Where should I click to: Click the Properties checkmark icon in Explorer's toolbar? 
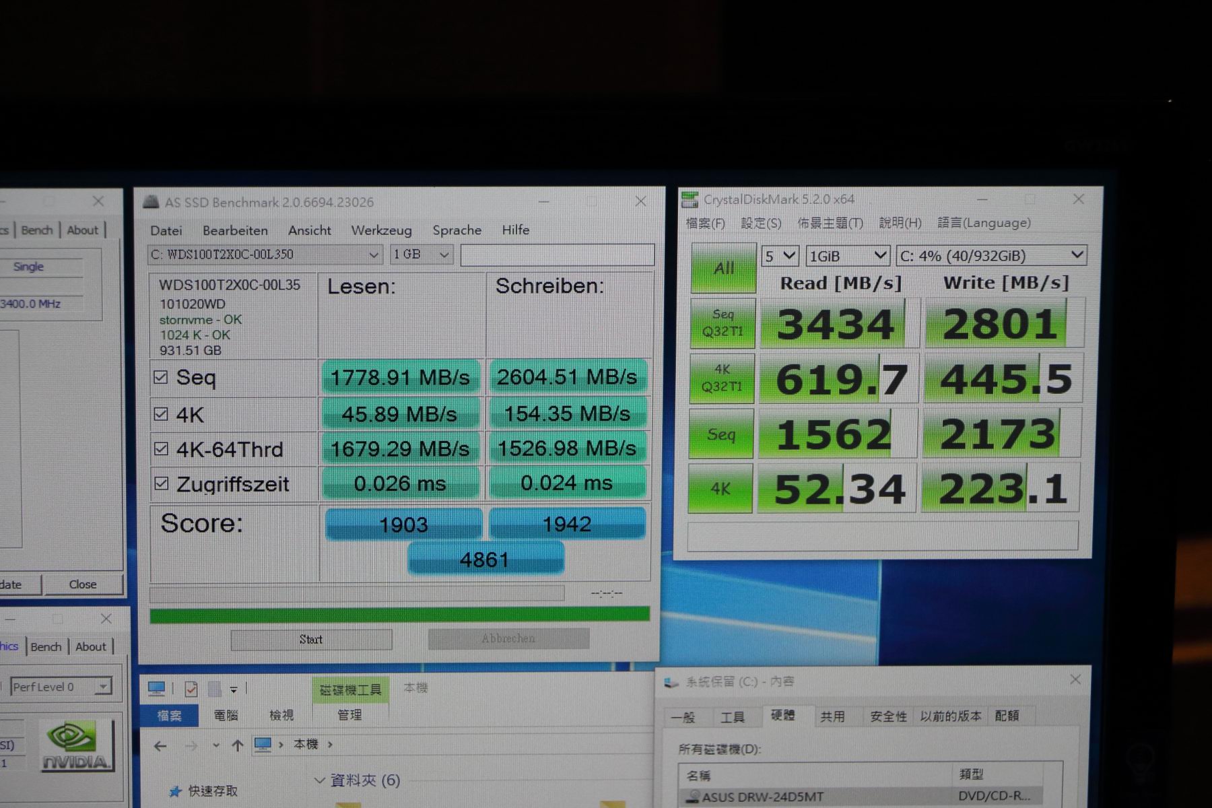(x=191, y=689)
